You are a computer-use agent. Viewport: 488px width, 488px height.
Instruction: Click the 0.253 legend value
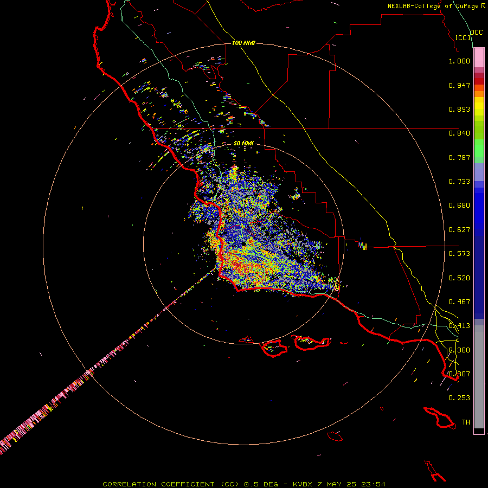pyautogui.click(x=459, y=398)
